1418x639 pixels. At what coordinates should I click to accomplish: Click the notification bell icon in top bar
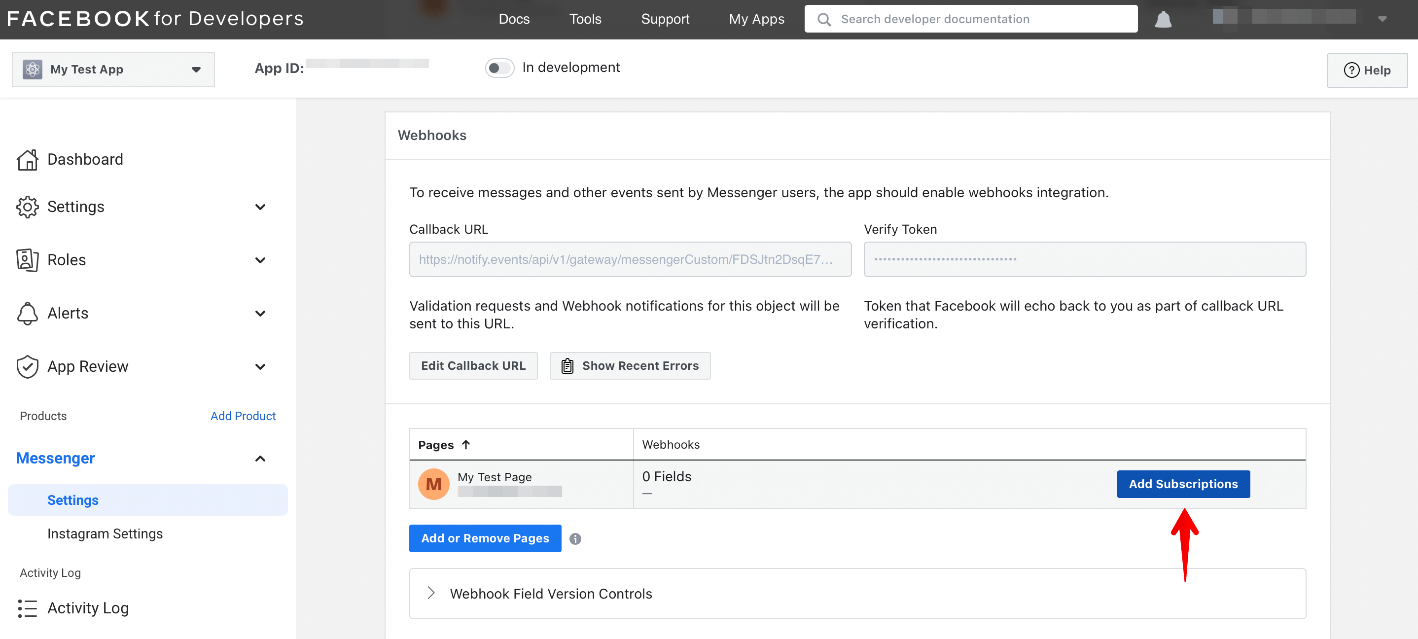(x=1162, y=19)
